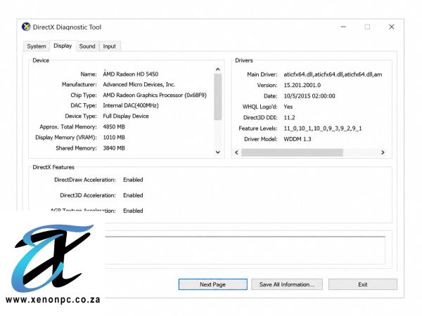Click total memory value '4850 MB'
The height and width of the screenshot is (316, 422).
click(x=114, y=127)
